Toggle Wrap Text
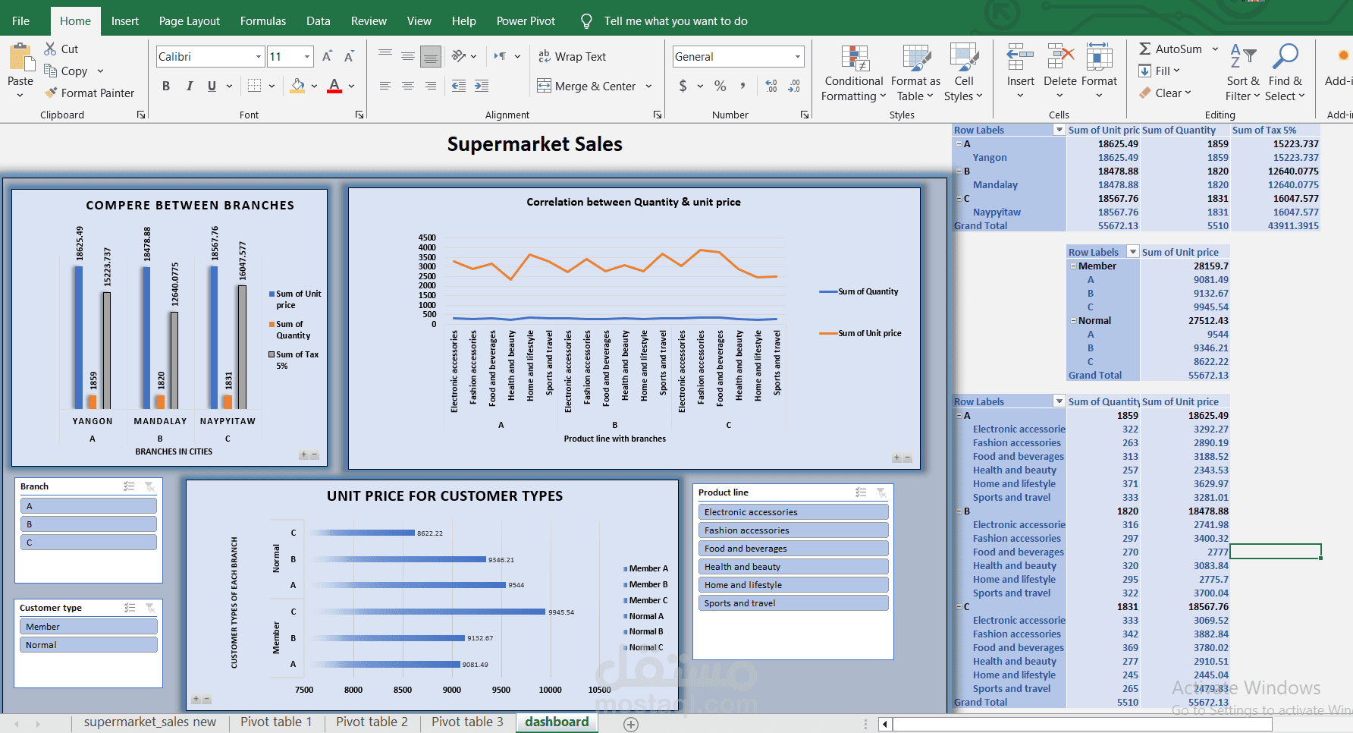The height and width of the screenshot is (733, 1353). click(572, 56)
